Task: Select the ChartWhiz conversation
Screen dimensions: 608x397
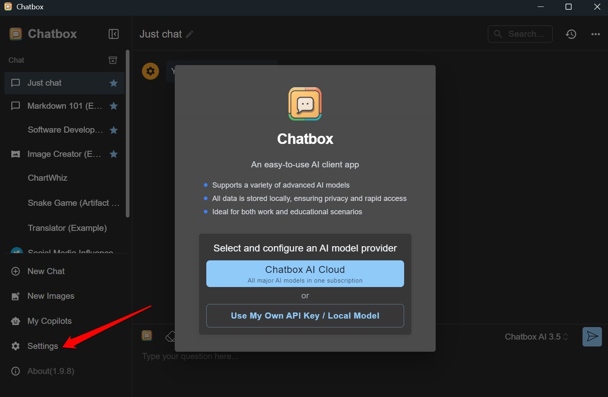Action: point(65,178)
